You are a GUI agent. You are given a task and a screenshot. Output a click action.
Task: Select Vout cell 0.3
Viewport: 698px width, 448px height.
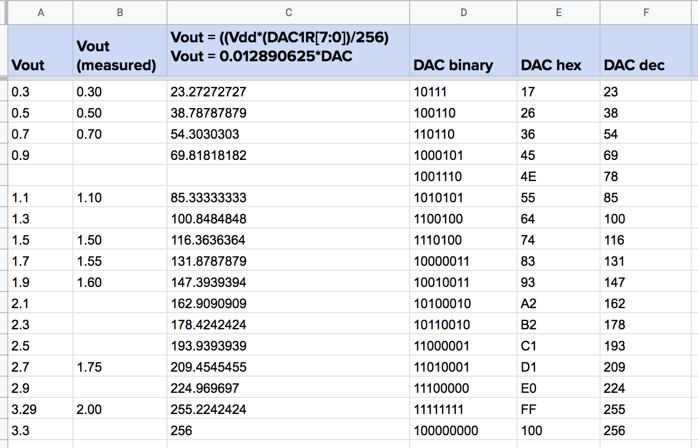point(41,92)
